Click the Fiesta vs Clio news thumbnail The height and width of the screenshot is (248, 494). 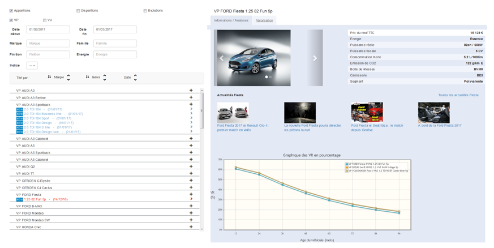pyautogui.click(x=233, y=113)
